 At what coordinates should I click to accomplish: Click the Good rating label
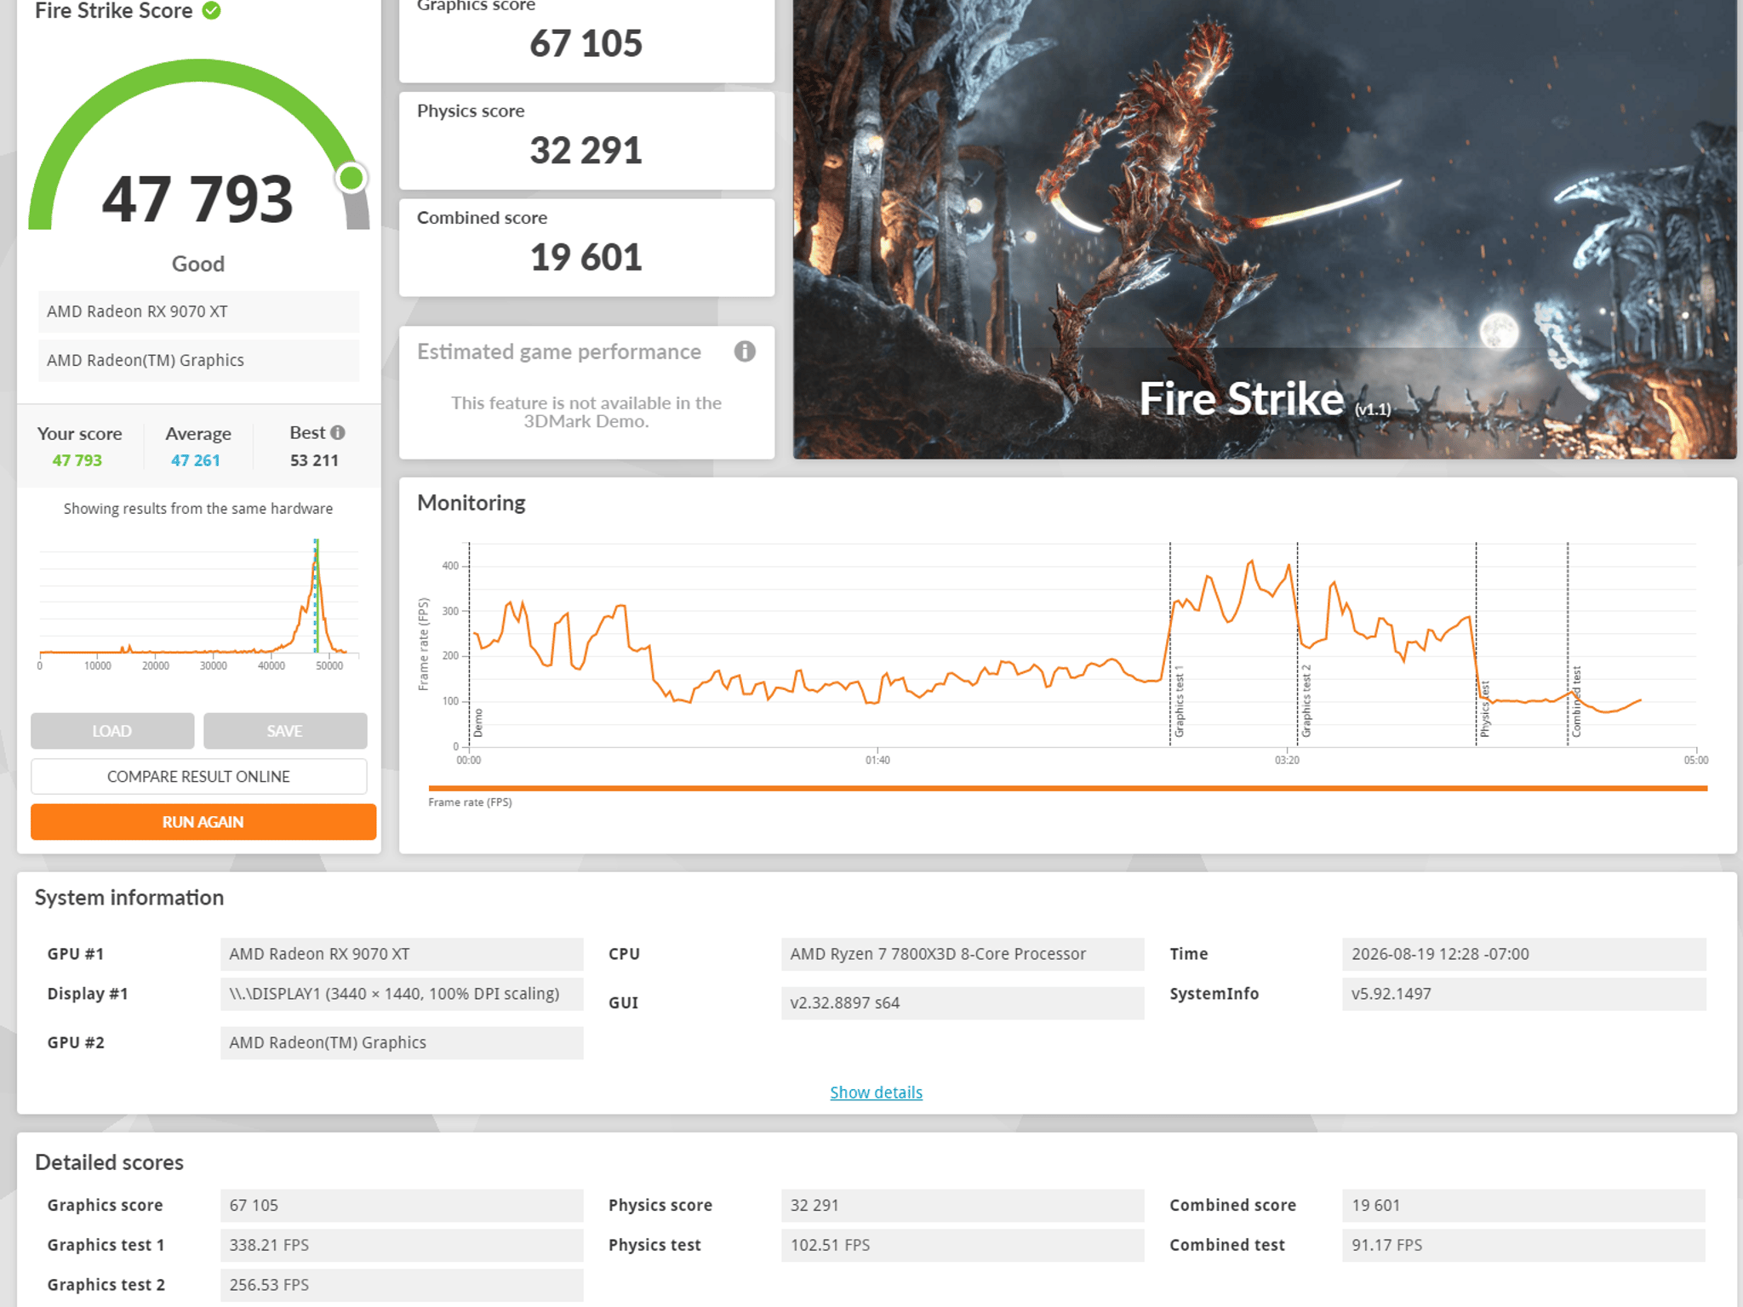coord(198,264)
